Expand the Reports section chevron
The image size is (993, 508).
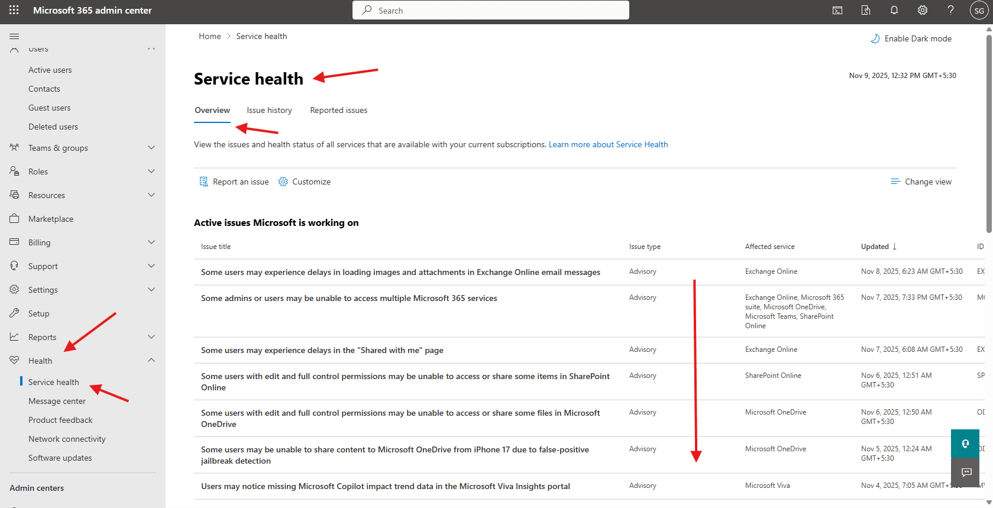[151, 336]
